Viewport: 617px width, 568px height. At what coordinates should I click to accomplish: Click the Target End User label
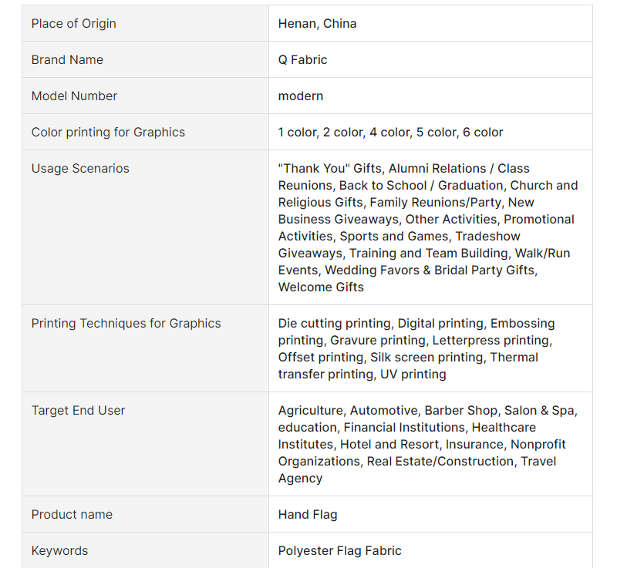click(79, 410)
